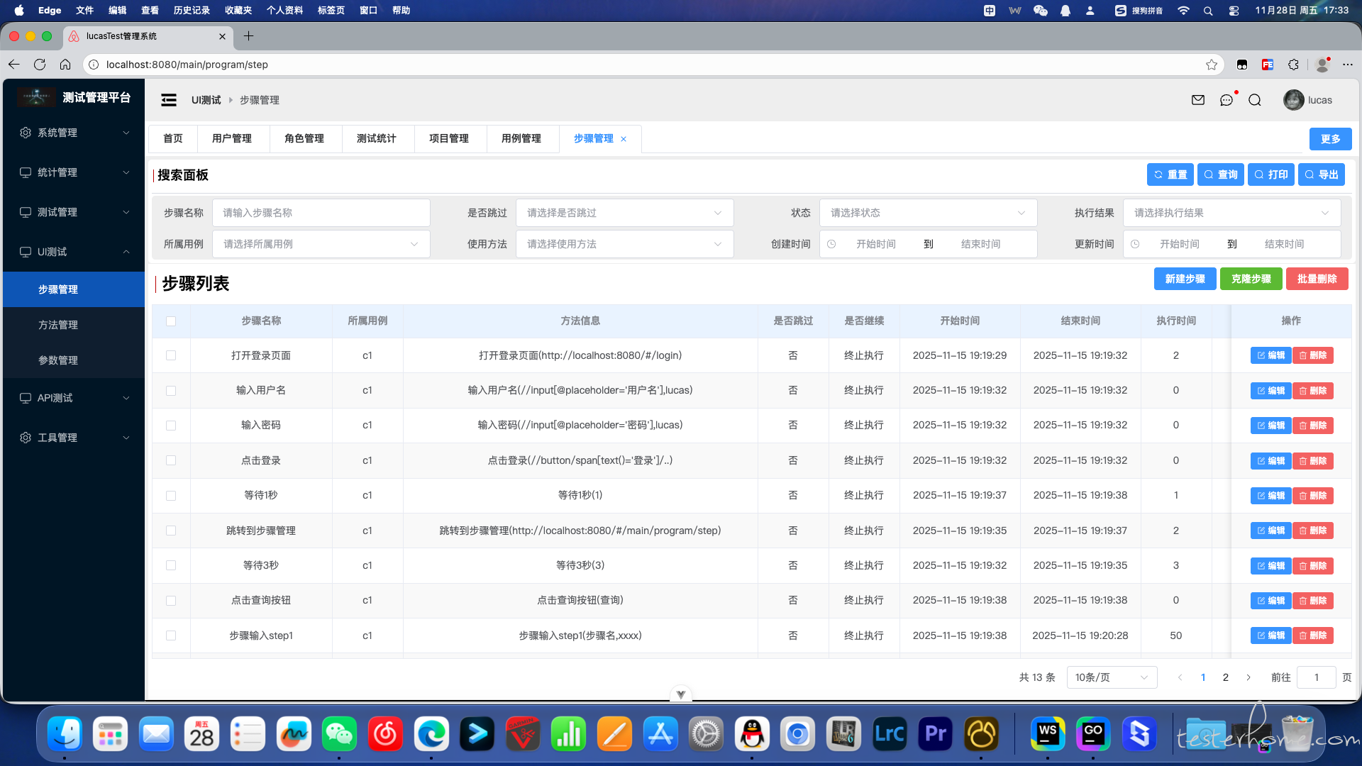This screenshot has width=1362, height=766.
Task: Expand the 10条/页 page size selector
Action: (1111, 677)
